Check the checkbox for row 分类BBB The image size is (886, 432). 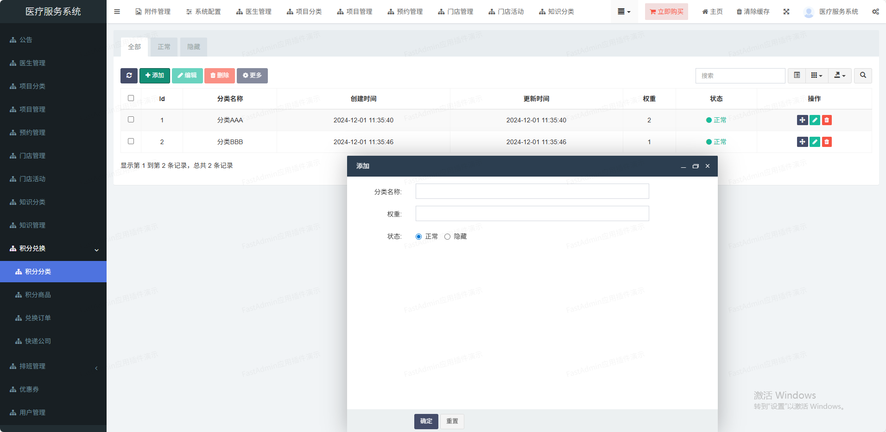[x=131, y=141]
